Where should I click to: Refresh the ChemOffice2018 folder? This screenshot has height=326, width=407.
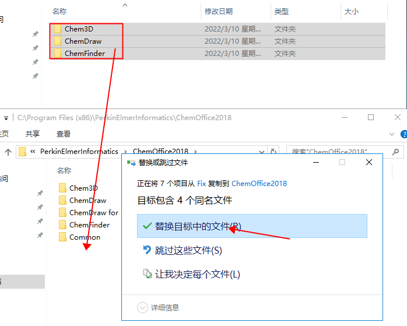point(273,151)
